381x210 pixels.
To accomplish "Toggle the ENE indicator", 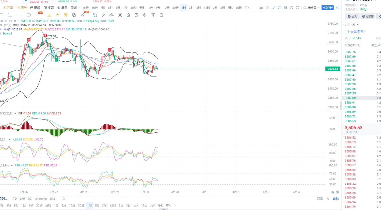I will point(52,199).
